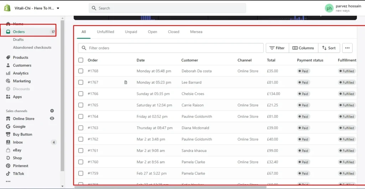
Task: Tick the select-all orders checkbox
Action: [81, 60]
